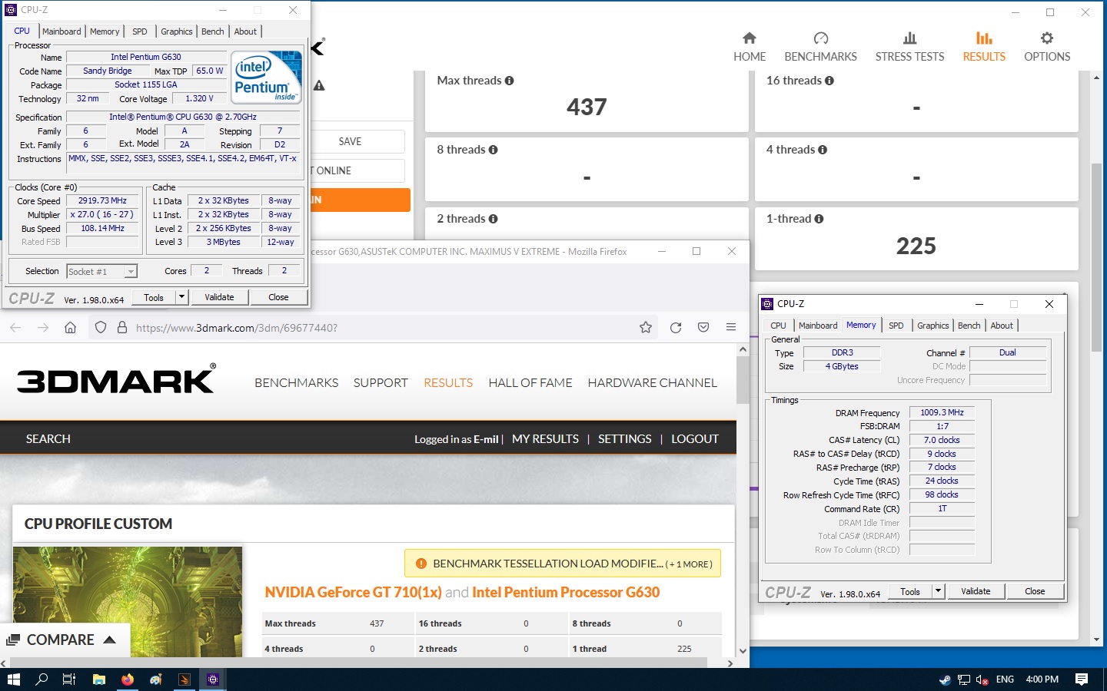
Task: Click the Firefox address bar URL
Action: pyautogui.click(x=237, y=328)
